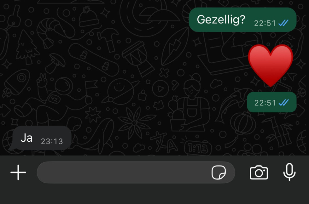Open the sticker picker in message field
This screenshot has width=309, height=204.
coord(219,172)
